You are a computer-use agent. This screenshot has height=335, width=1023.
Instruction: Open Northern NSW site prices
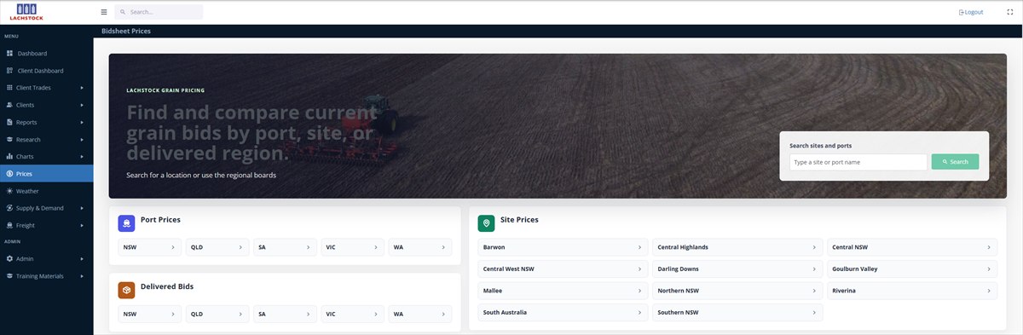(737, 291)
